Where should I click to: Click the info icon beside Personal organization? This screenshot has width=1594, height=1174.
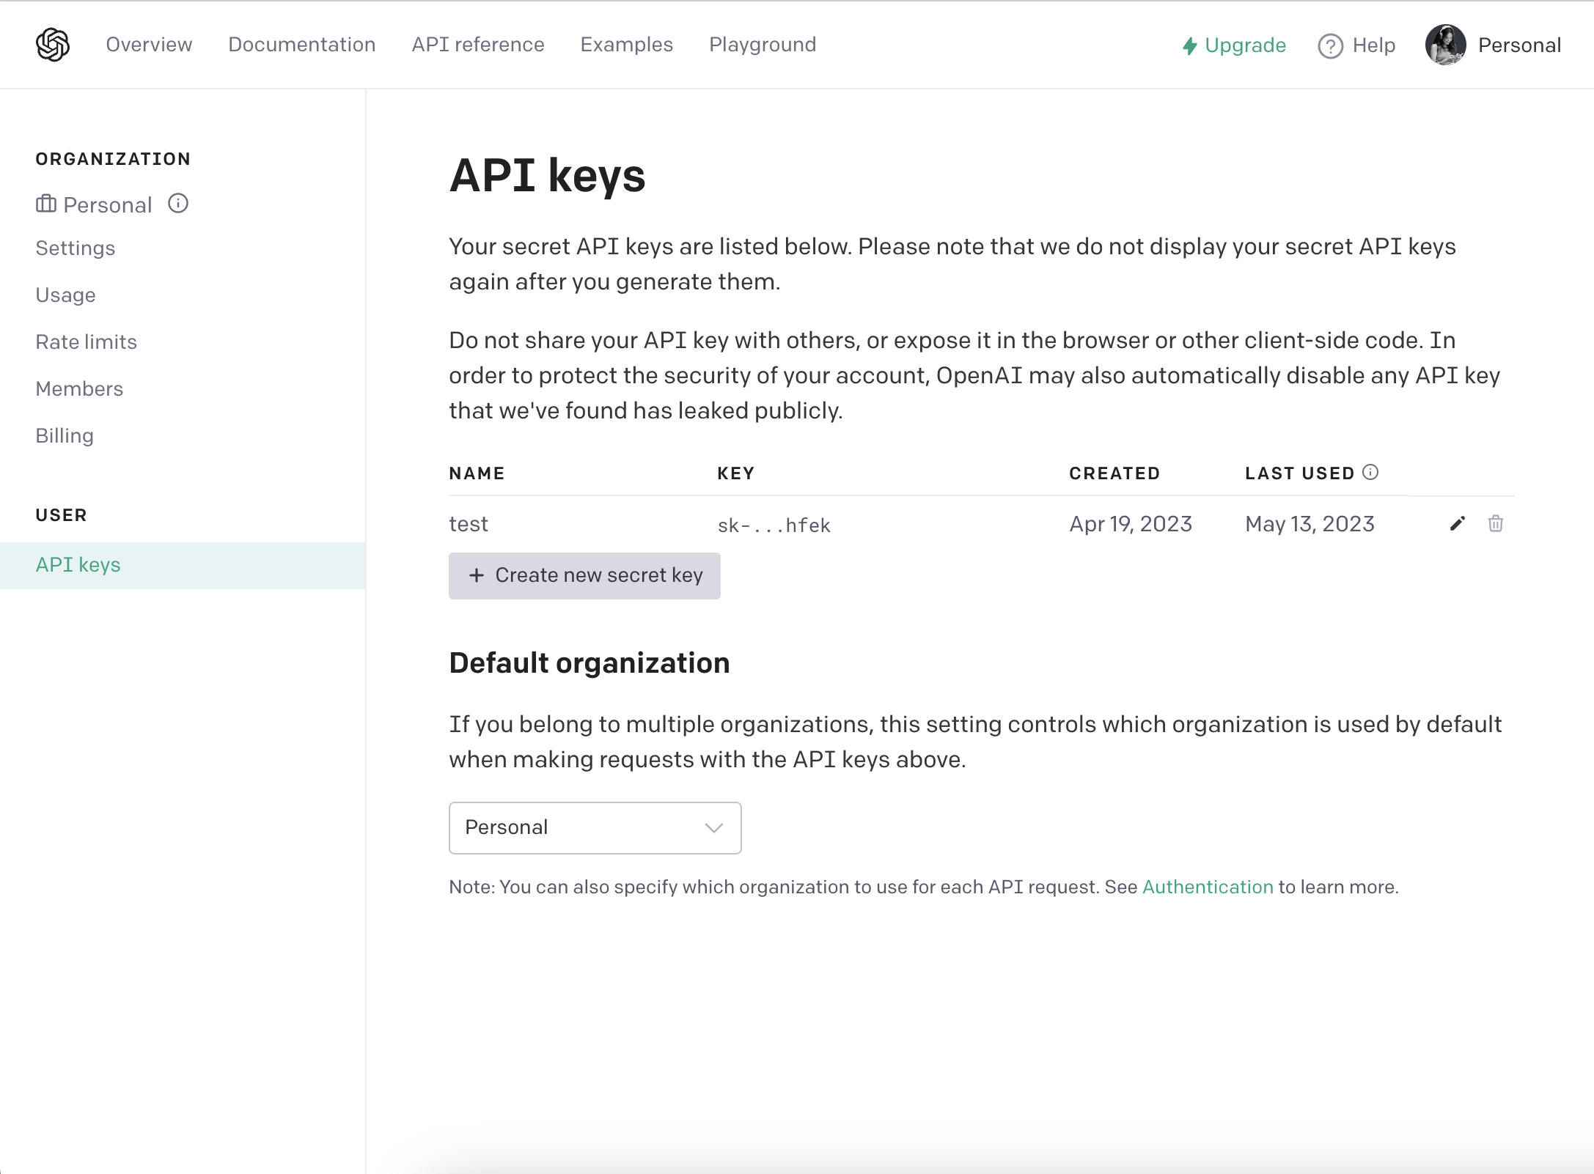pyautogui.click(x=178, y=204)
